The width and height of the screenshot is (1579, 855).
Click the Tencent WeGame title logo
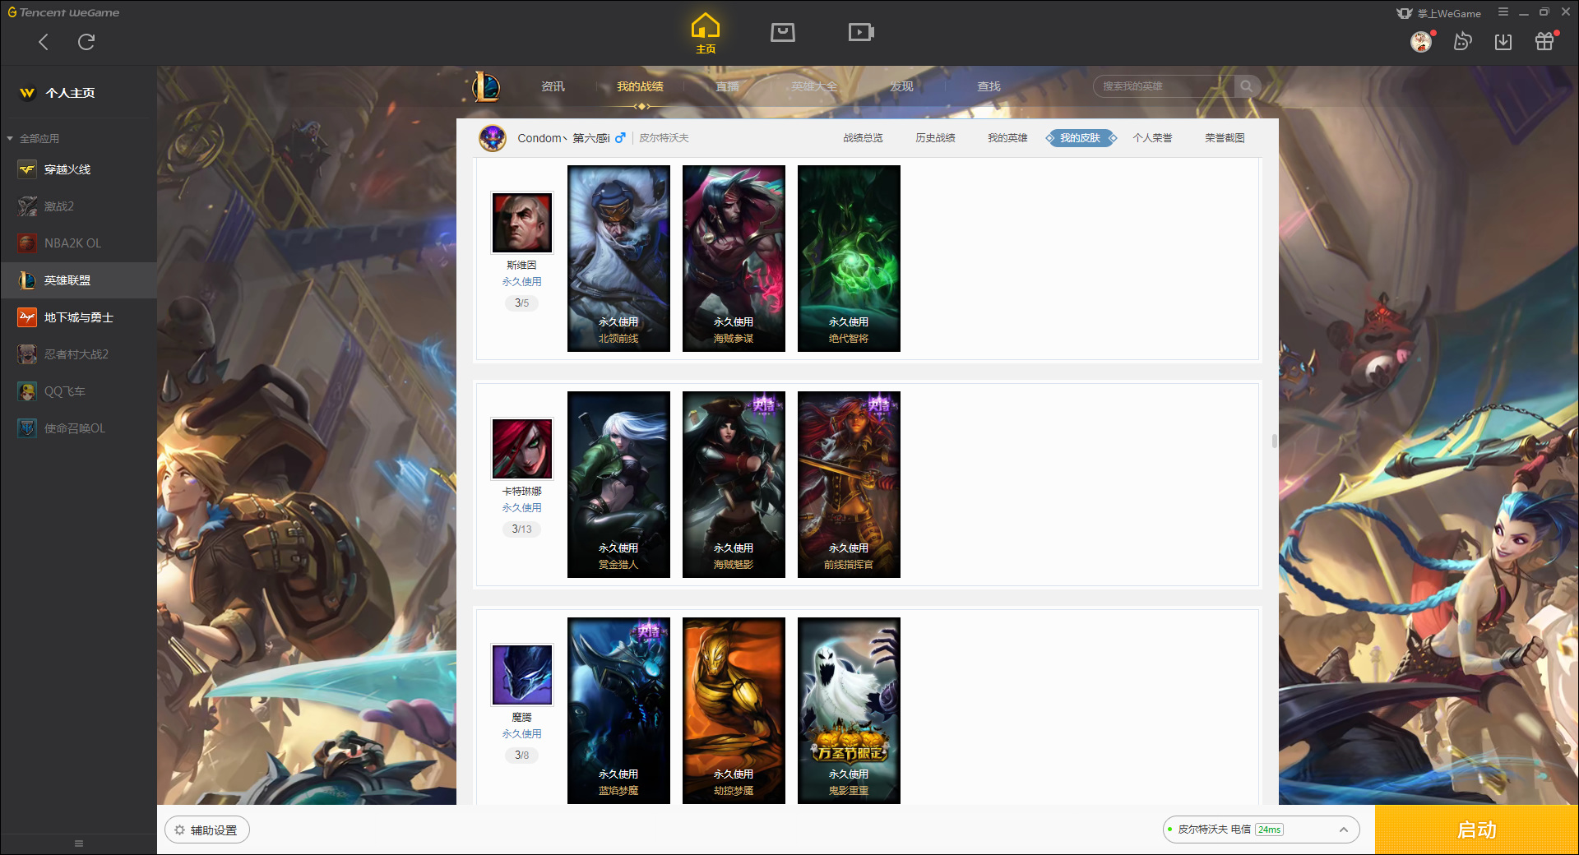click(64, 12)
